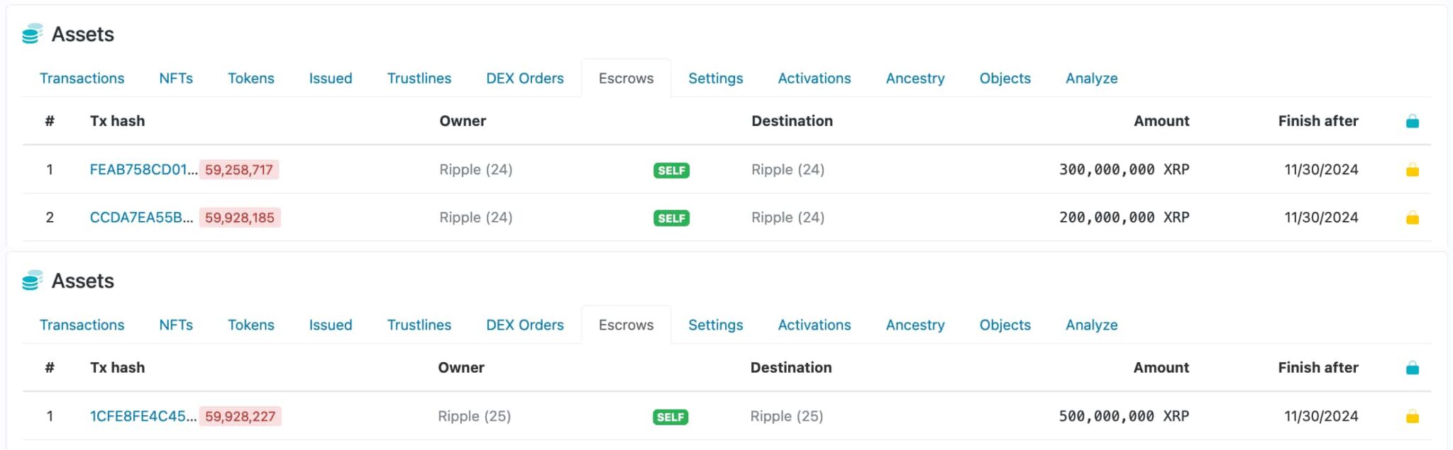
Task: Click the SELF badge in the FEAB758CD01 row
Action: point(671,170)
